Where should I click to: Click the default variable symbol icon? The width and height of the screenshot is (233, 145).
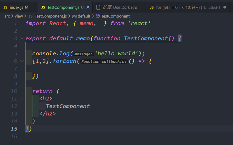pyautogui.click(x=74, y=16)
